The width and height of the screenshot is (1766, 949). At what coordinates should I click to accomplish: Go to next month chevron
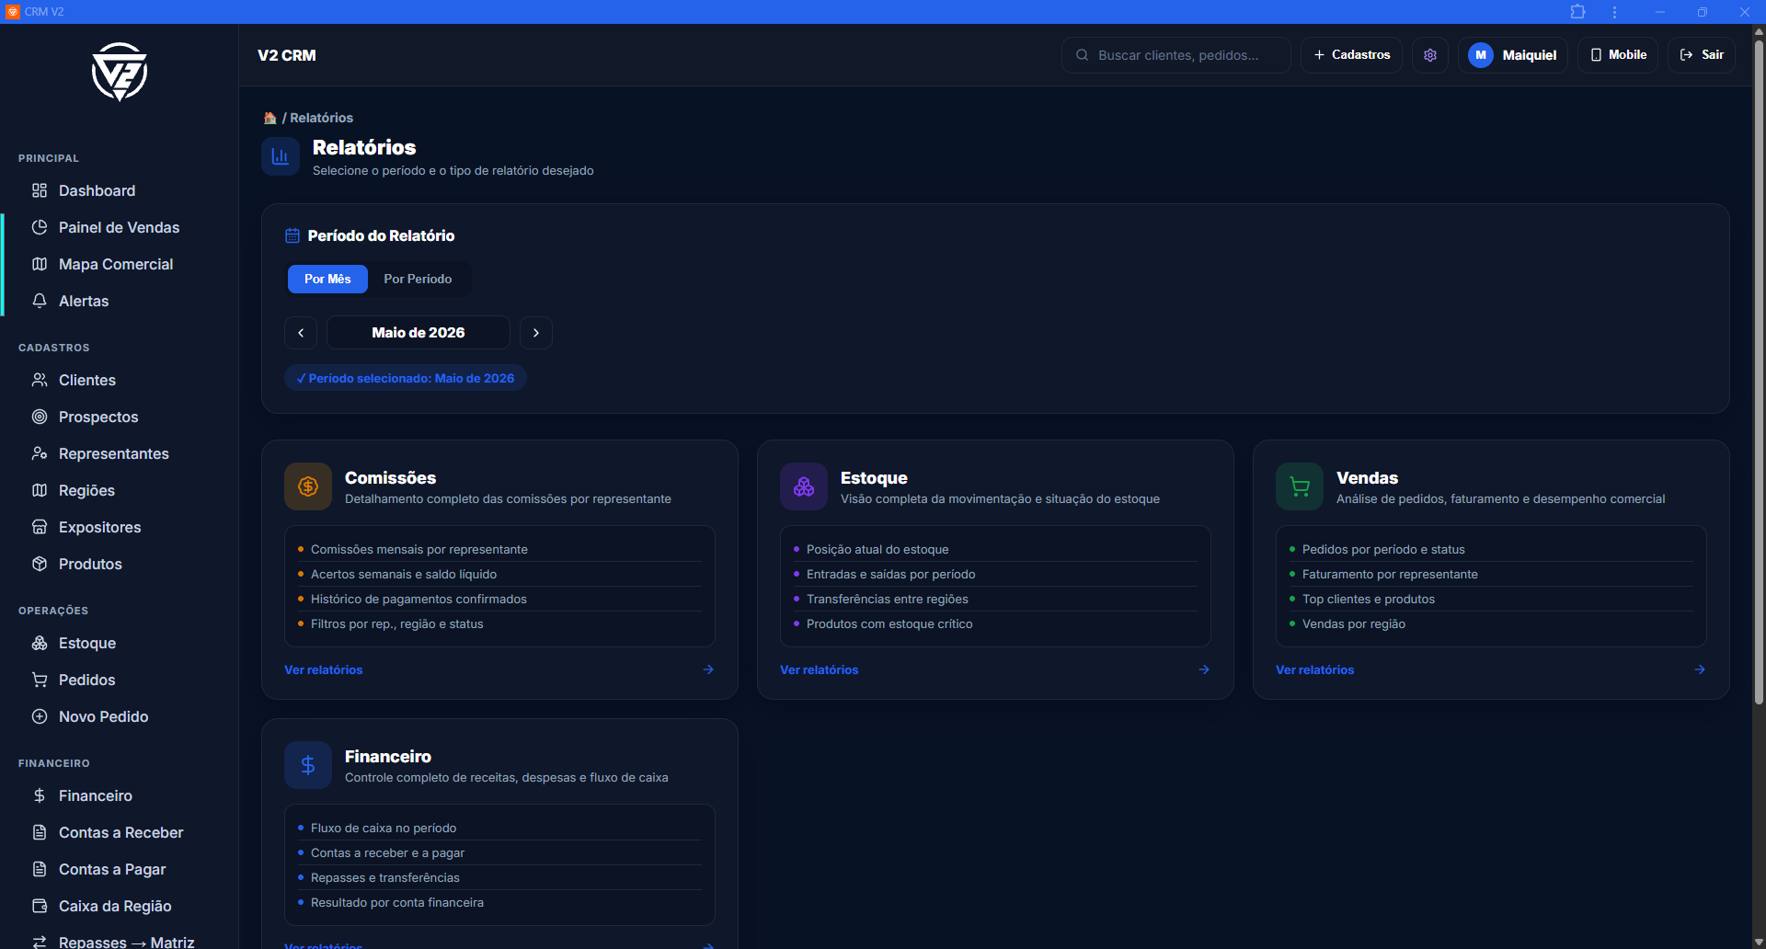tap(536, 333)
